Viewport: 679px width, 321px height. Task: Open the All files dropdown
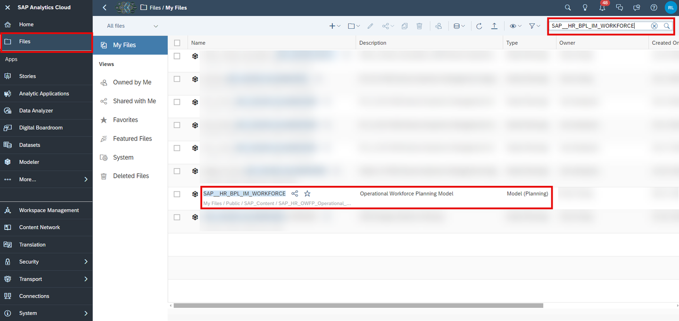coord(132,26)
